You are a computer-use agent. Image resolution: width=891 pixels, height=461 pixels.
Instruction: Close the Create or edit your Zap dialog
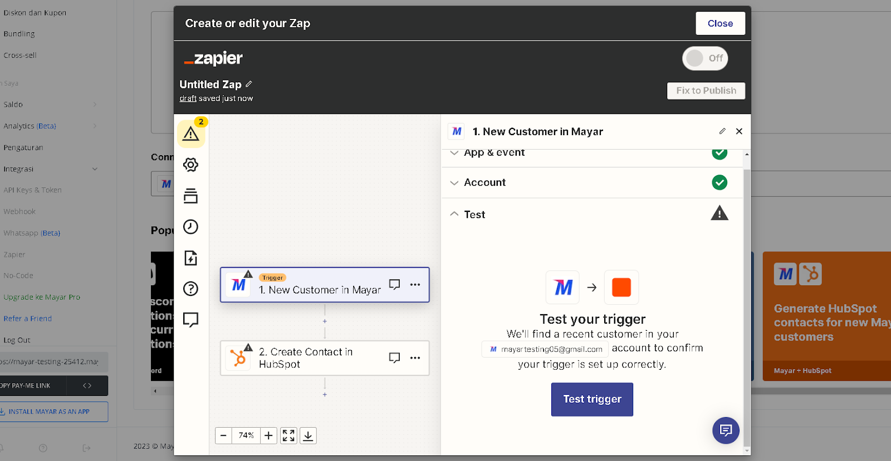coord(720,23)
